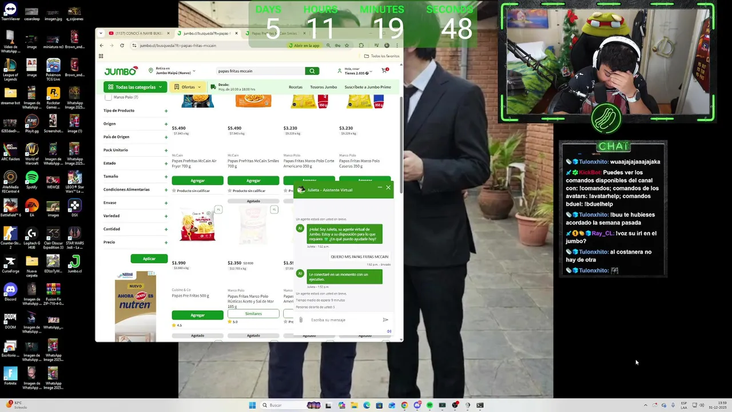Screen dimensions: 732x412
Task: Open Hola cesar account dropdown
Action: pyautogui.click(x=355, y=71)
